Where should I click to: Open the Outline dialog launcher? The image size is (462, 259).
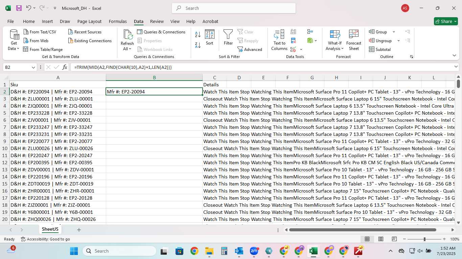[x=412, y=57]
